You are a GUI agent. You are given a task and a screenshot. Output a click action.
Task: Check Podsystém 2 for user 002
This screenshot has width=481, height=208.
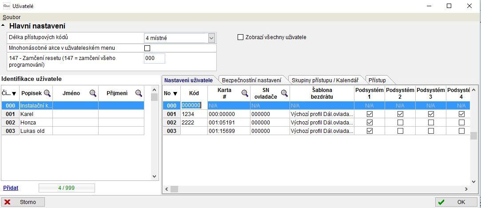tap(400, 123)
